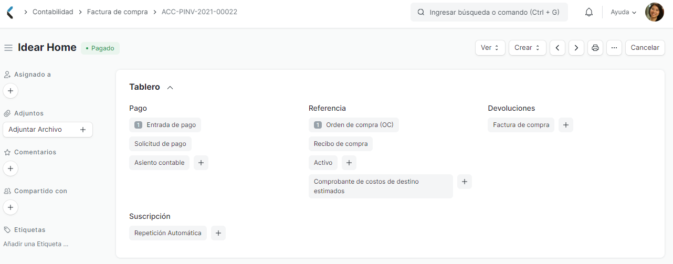Click the Asignado a label
This screenshot has width=673, height=264.
pyautogui.click(x=33, y=75)
